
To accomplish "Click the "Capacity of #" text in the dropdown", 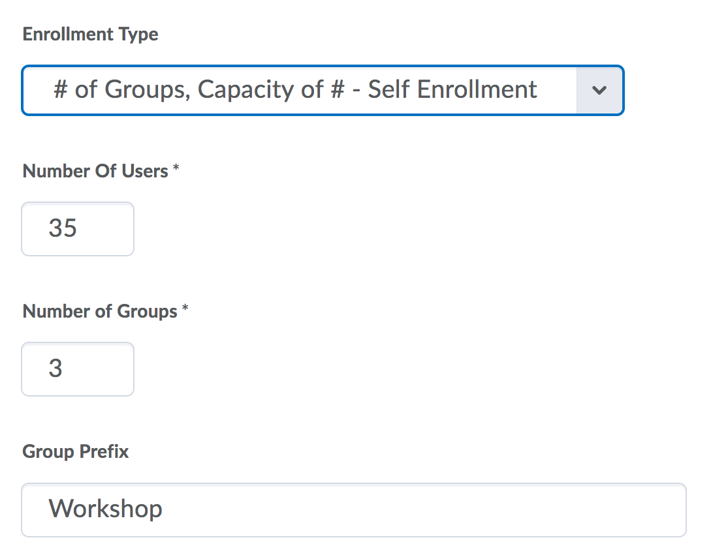I will pyautogui.click(x=270, y=90).
